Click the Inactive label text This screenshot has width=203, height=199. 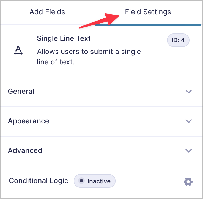click(x=99, y=181)
